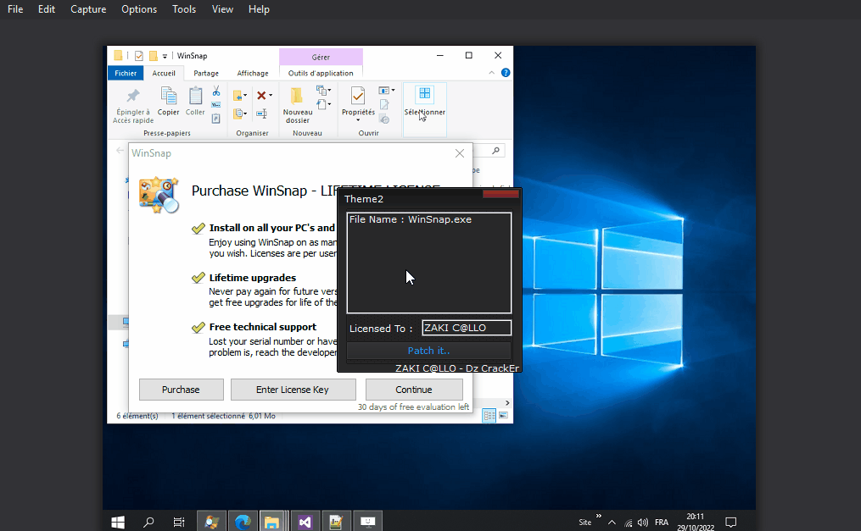Click the Explorer back arrow
The image size is (861, 531).
120,151
